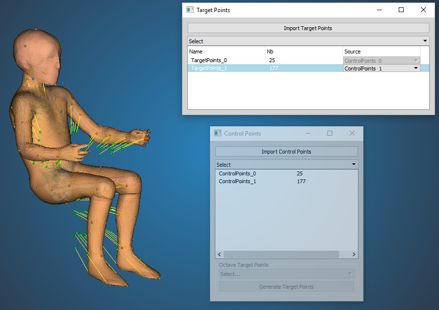Close the Target Points window

pyautogui.click(x=423, y=10)
